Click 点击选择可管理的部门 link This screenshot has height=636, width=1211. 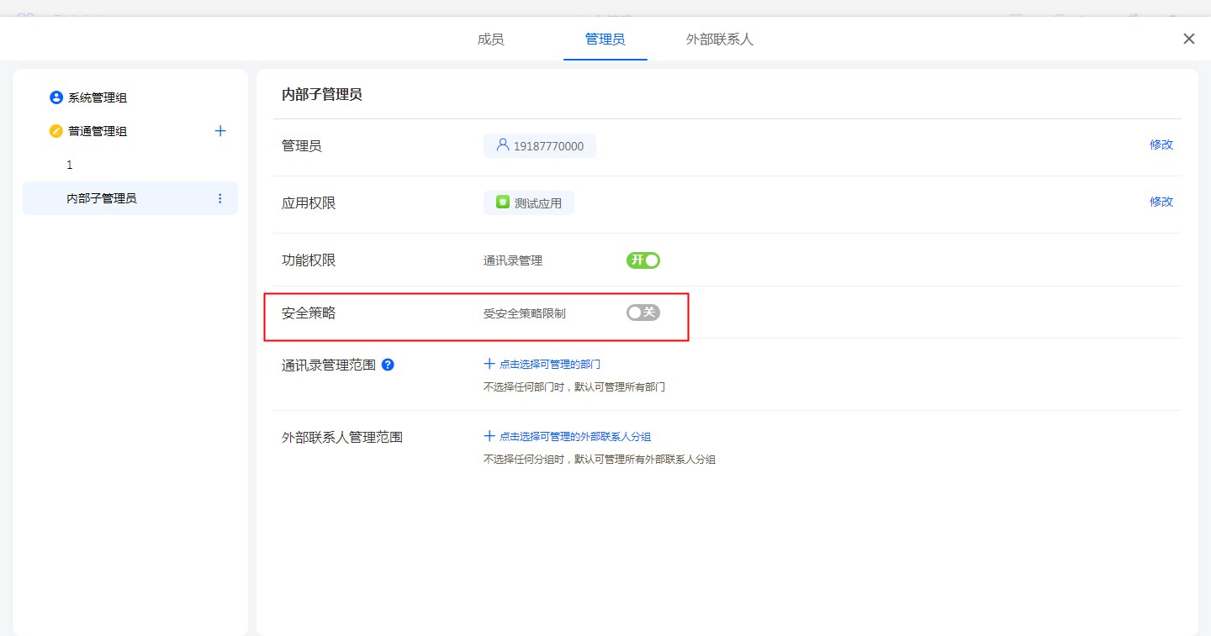[550, 365]
